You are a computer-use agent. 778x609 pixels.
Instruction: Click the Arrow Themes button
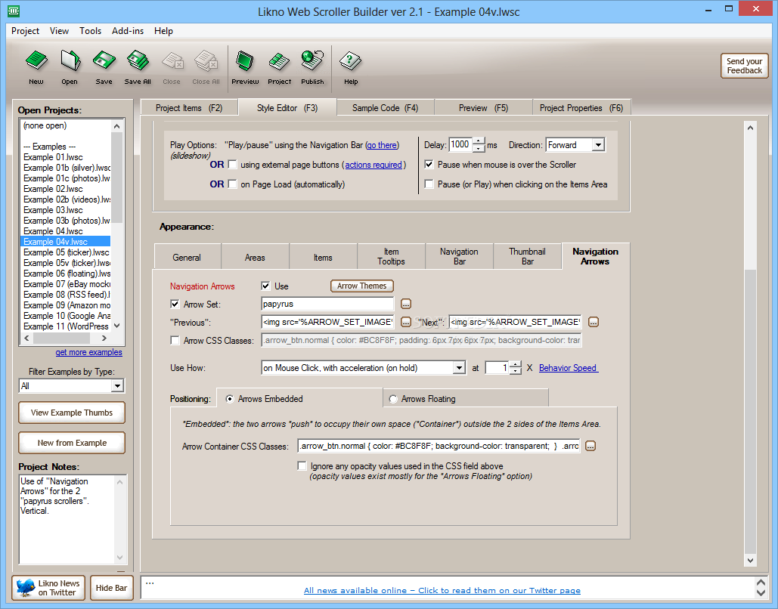361,286
